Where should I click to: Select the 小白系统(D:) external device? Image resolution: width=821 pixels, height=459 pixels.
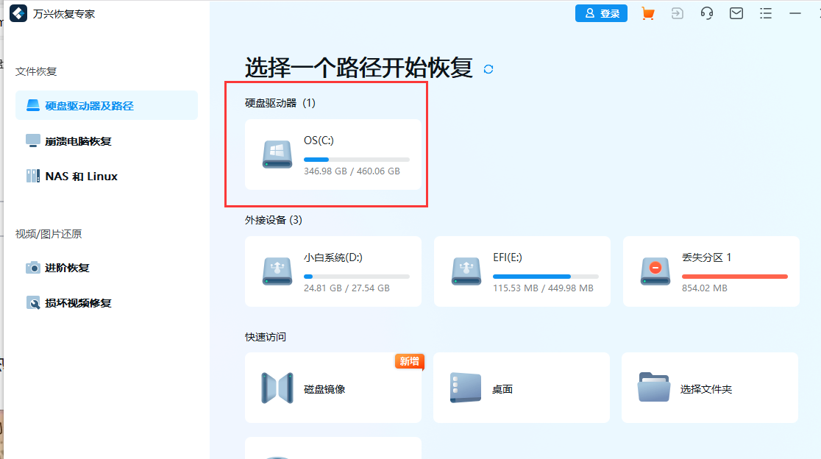point(333,271)
